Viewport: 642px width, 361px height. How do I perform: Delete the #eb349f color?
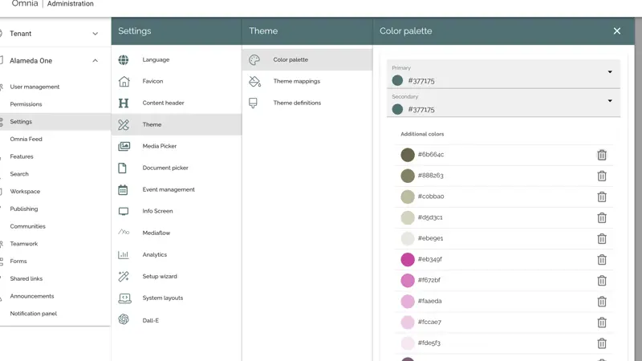click(x=601, y=259)
